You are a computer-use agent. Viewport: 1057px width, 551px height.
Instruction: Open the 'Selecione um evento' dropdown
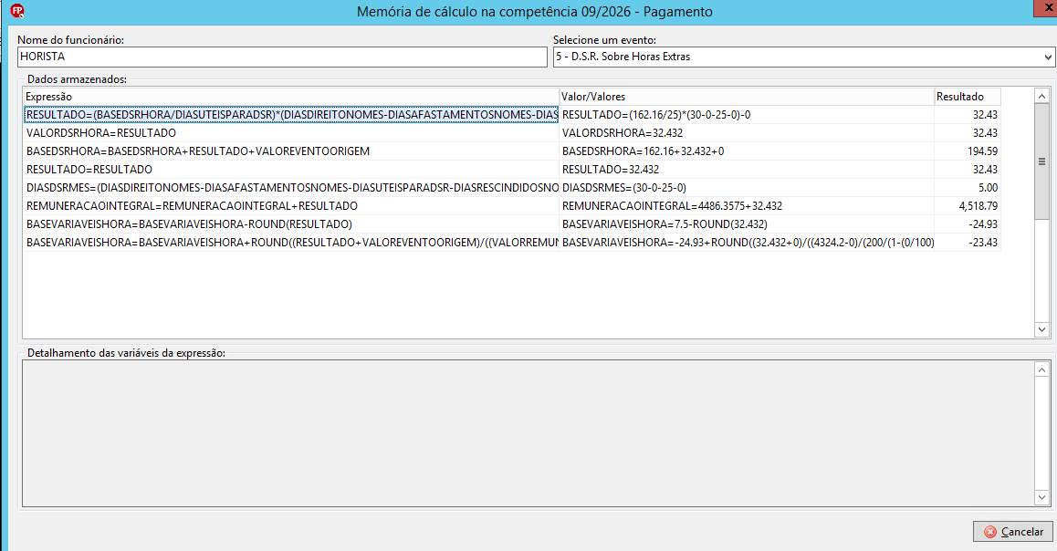[1048, 57]
